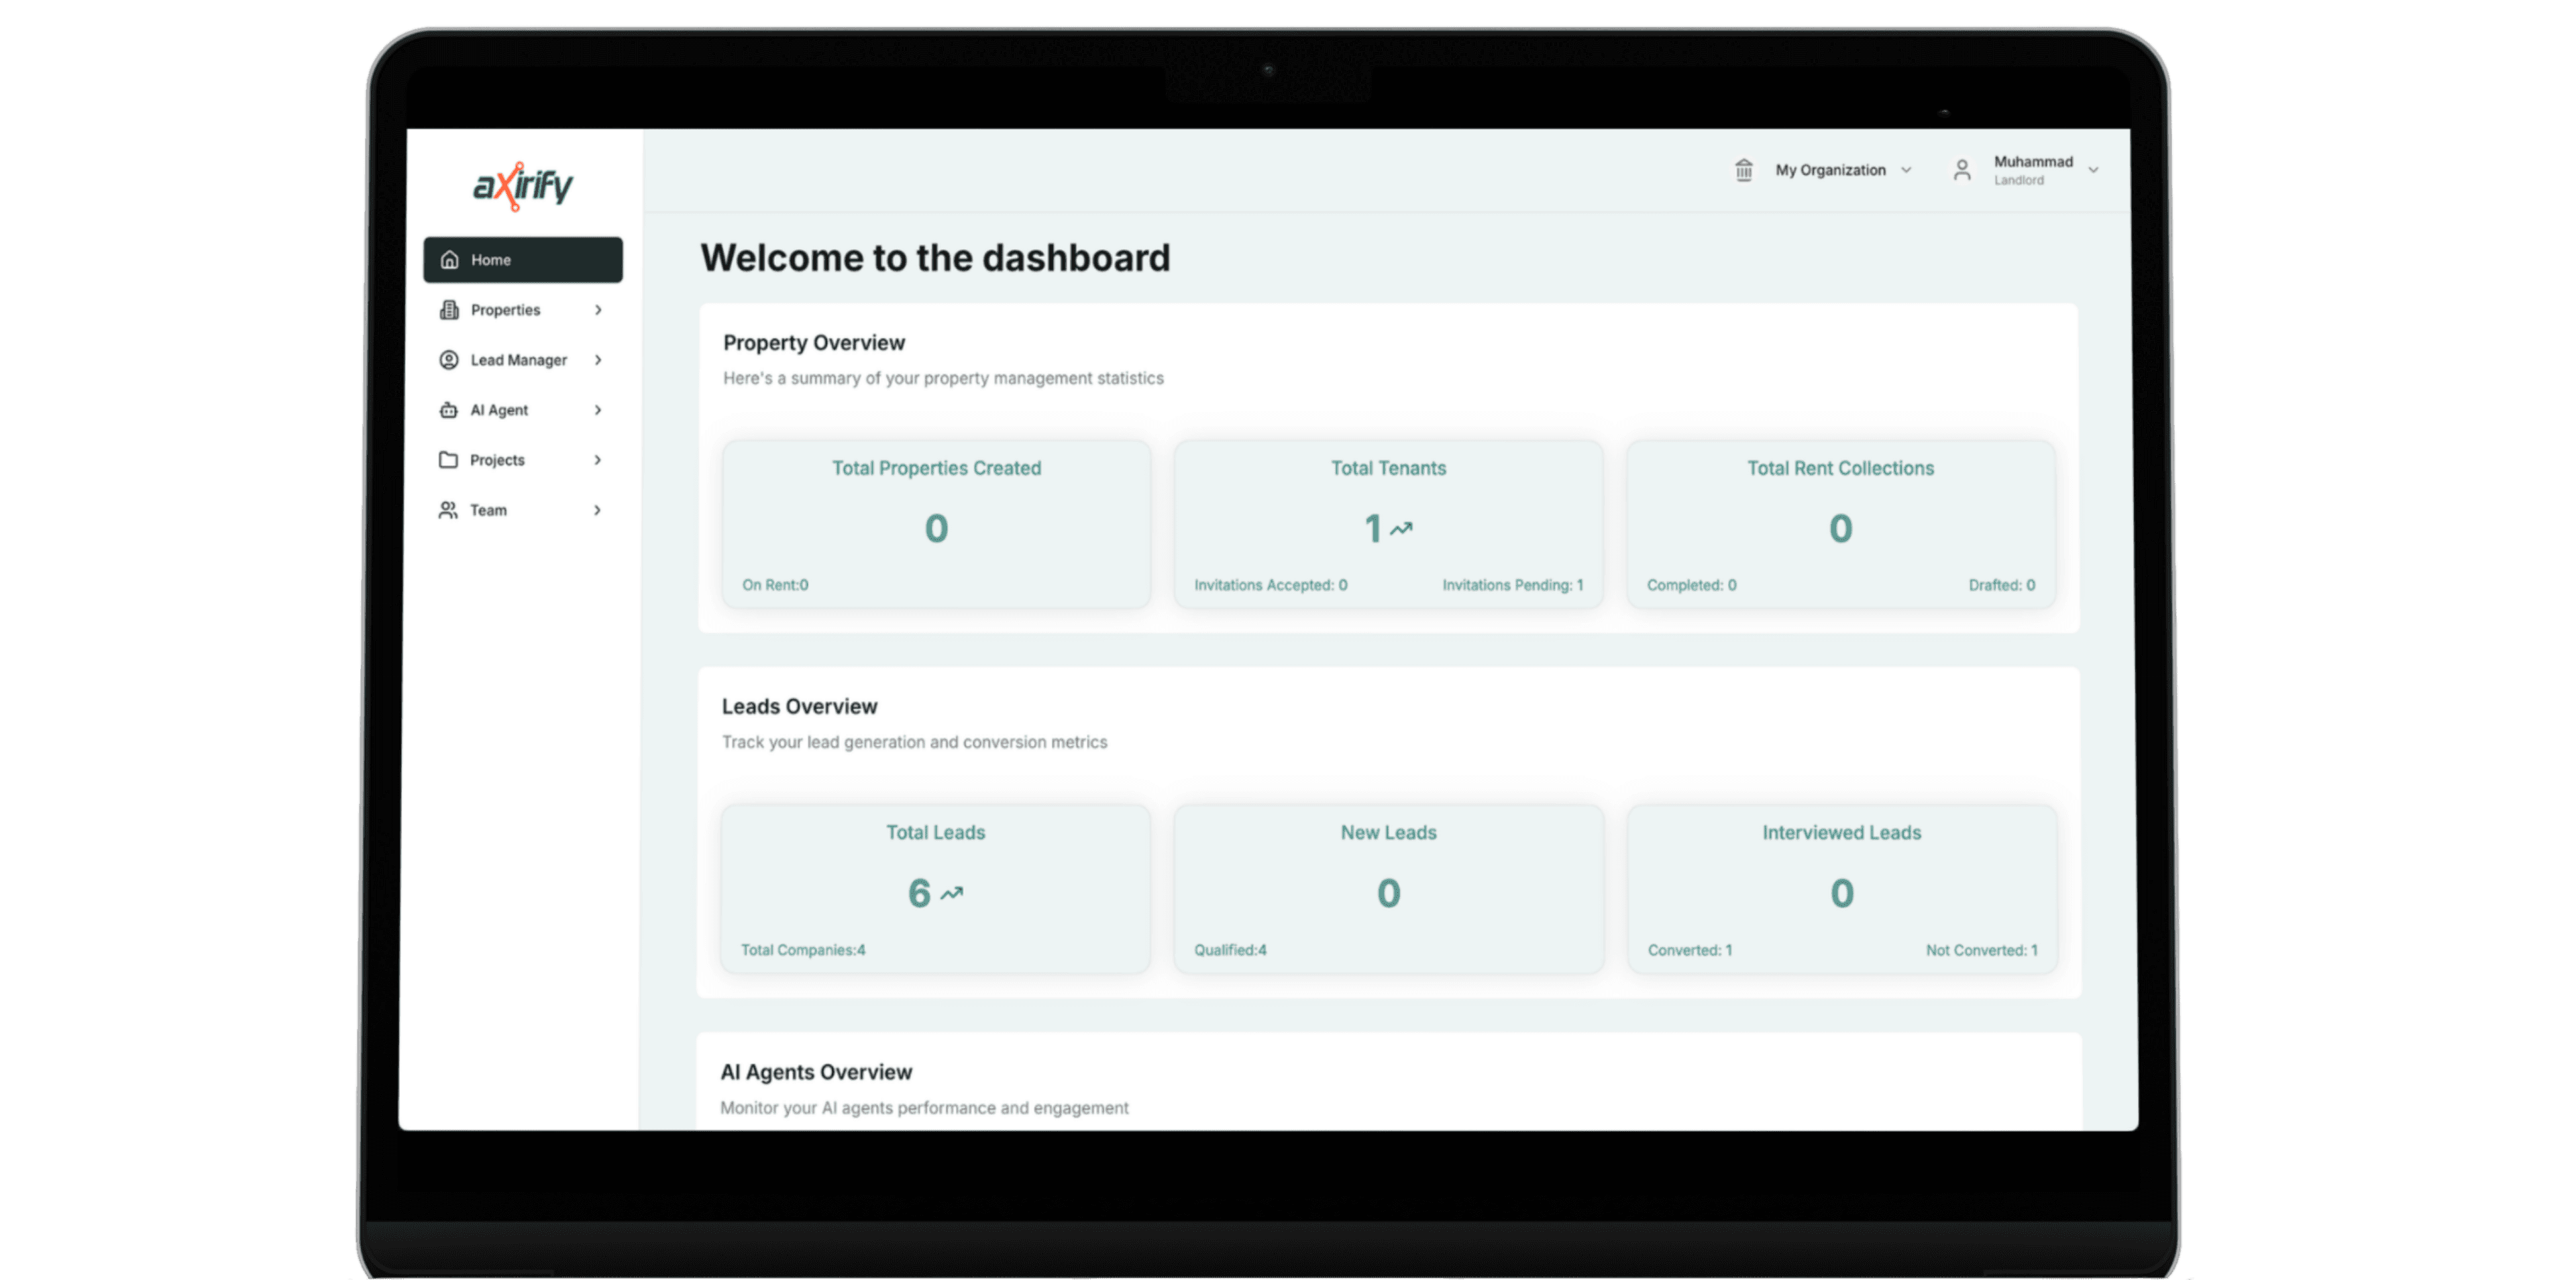Image resolution: width=2576 pixels, height=1280 pixels.
Task: Click the organization bank building icon
Action: point(1744,170)
